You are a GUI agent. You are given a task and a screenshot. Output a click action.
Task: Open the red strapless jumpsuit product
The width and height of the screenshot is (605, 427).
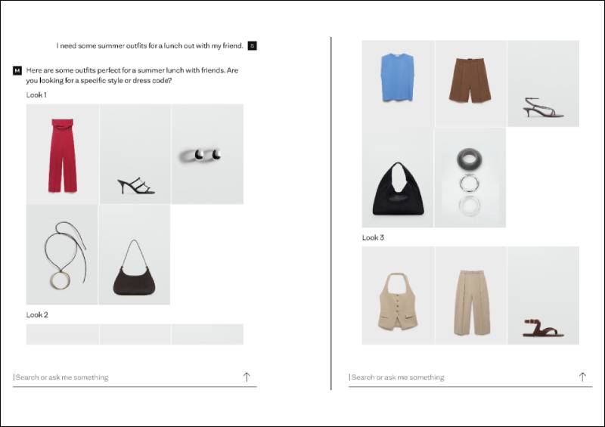62,154
